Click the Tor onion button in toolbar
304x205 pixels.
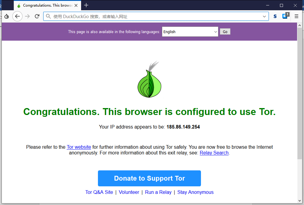[7, 16]
